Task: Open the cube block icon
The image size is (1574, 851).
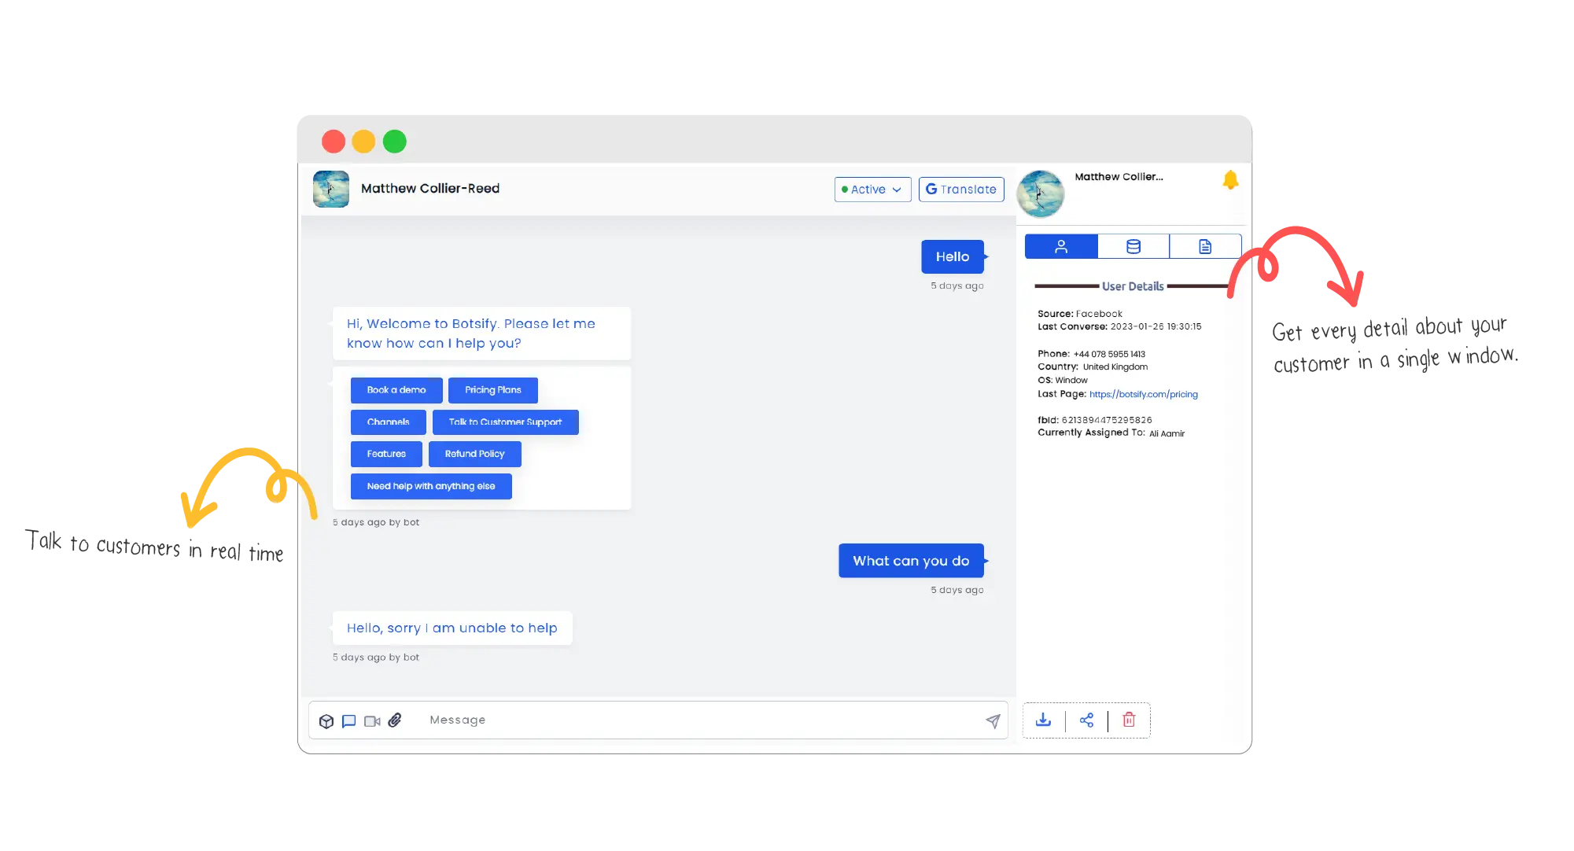Action: [326, 720]
